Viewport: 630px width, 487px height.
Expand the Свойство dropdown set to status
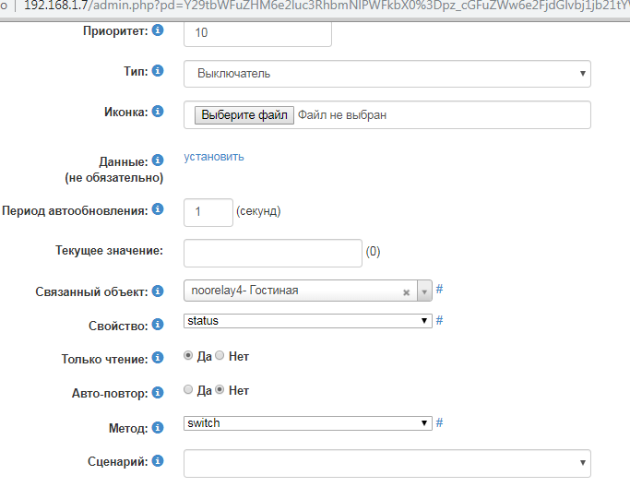click(x=308, y=321)
